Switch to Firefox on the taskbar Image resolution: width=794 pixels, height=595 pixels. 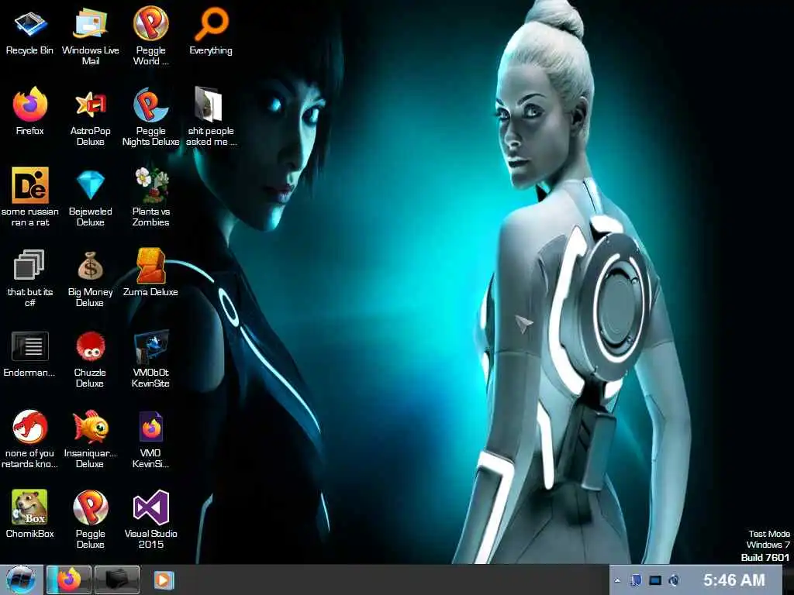click(x=69, y=580)
